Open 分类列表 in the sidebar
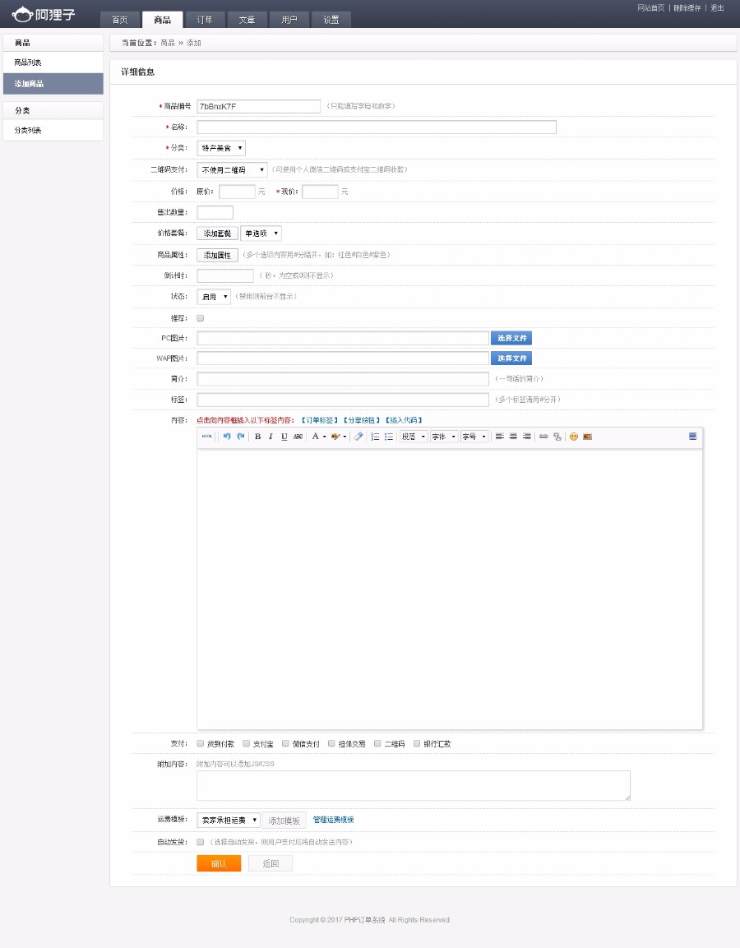This screenshot has height=948, width=740. click(53, 130)
